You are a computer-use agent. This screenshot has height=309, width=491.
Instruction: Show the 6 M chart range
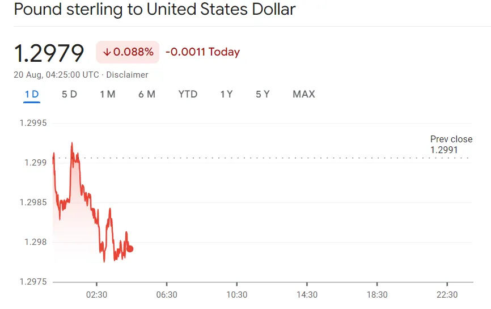point(146,94)
